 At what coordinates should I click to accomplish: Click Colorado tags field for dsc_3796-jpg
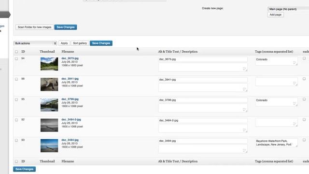point(276,102)
